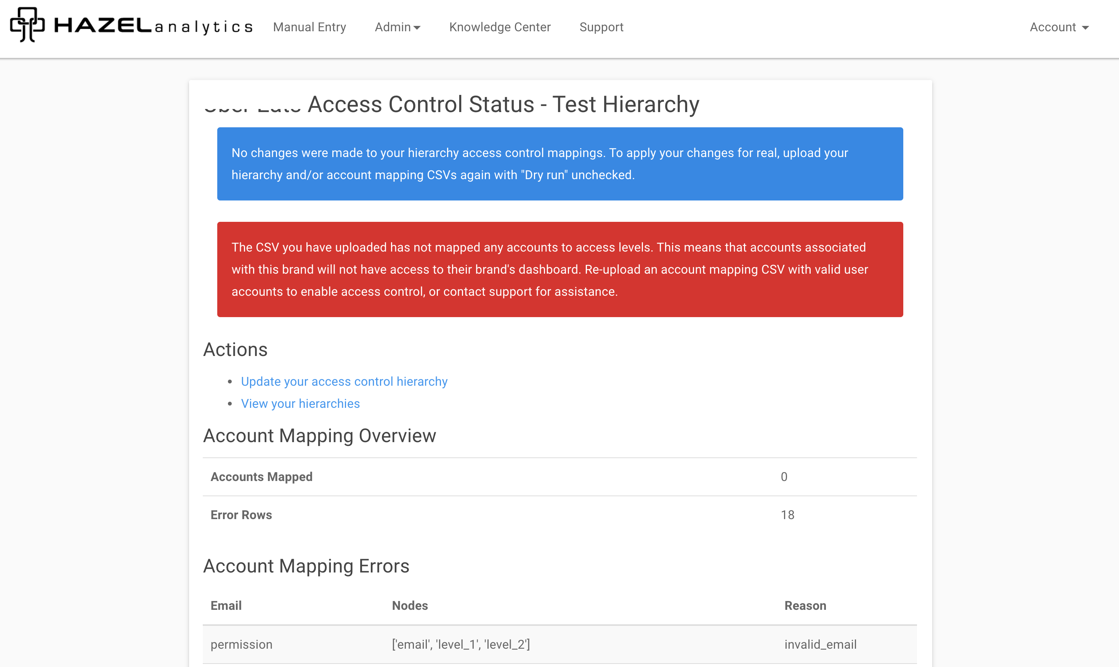Select the invalid_email reason cell

(x=821, y=644)
